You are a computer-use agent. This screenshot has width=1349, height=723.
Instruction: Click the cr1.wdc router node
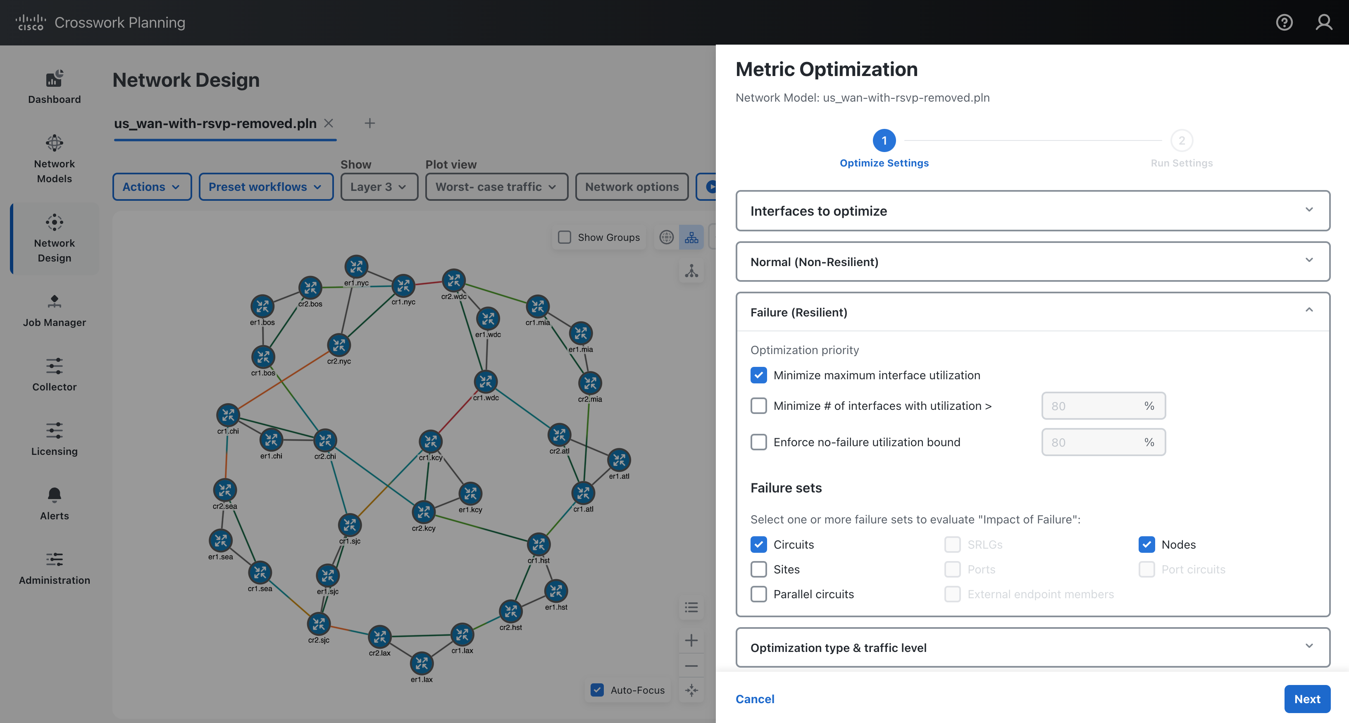click(x=486, y=382)
